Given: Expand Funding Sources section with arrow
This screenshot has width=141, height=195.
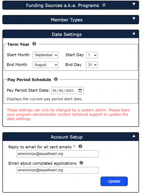Looking at the screenshot, I should [134, 4].
